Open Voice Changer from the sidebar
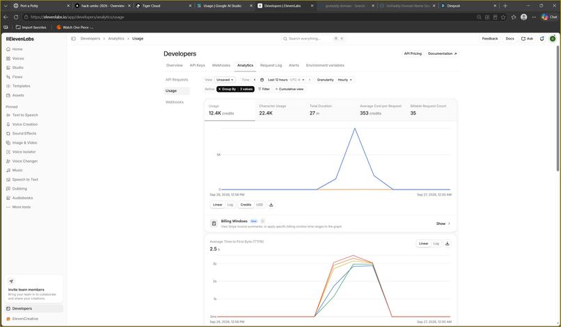The height and width of the screenshot is (327, 561). point(24,161)
